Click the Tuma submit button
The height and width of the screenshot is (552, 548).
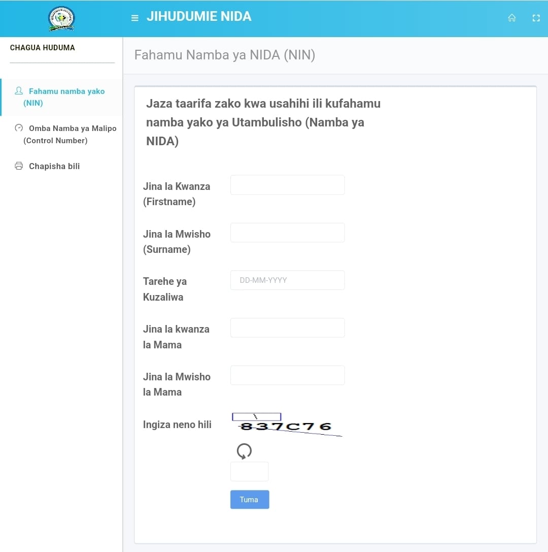pos(249,499)
